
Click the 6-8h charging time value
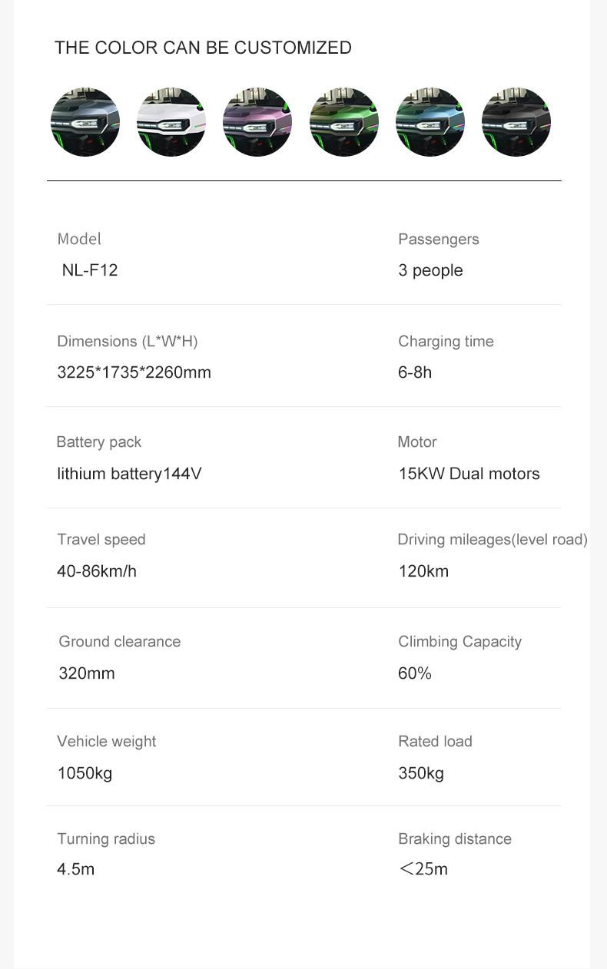coord(415,372)
